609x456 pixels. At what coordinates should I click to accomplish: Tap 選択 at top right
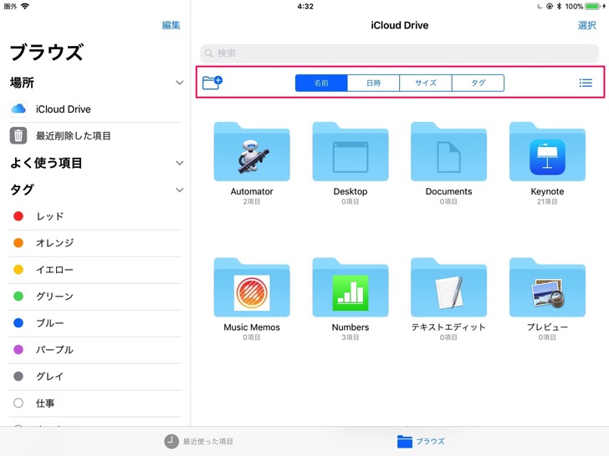[587, 25]
